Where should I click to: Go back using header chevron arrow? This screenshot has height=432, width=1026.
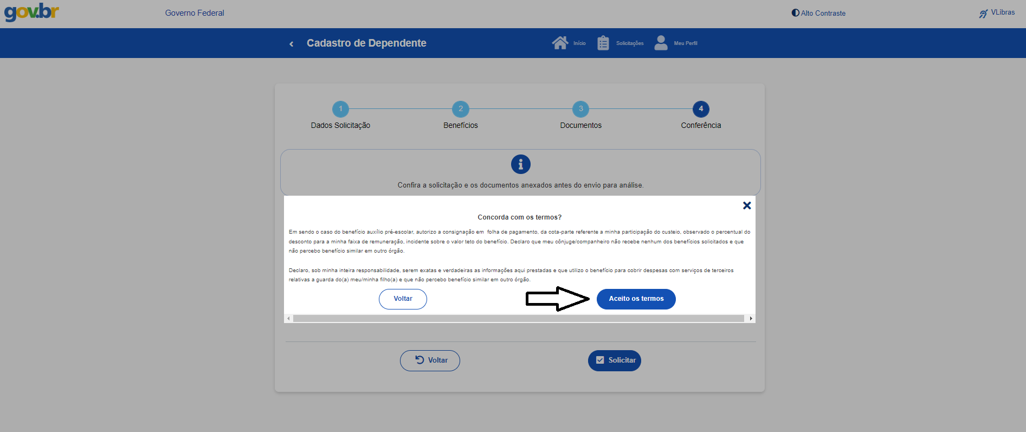point(292,44)
